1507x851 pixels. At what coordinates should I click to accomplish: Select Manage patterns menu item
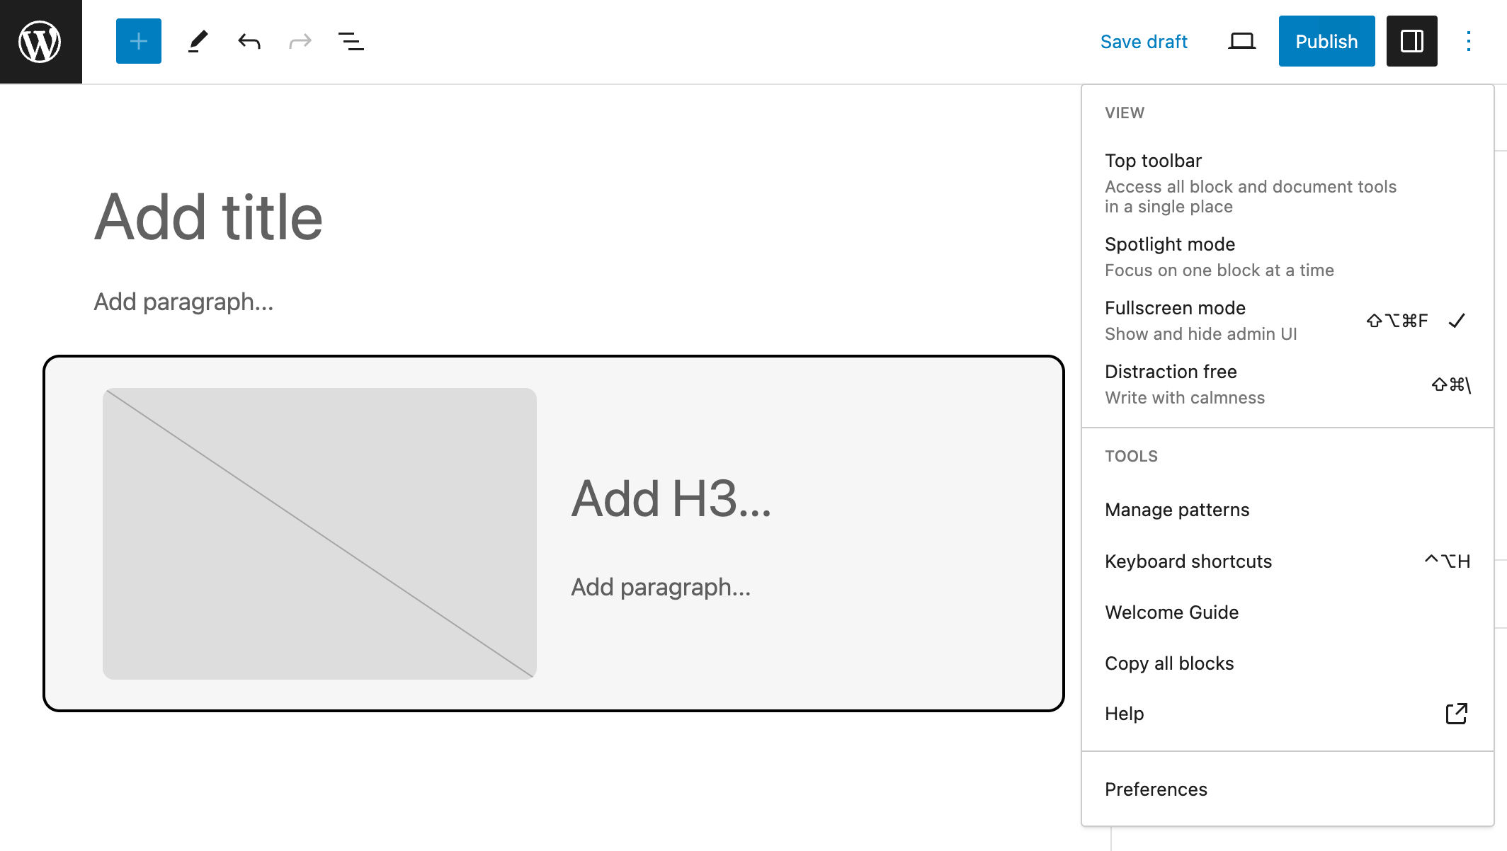tap(1177, 509)
